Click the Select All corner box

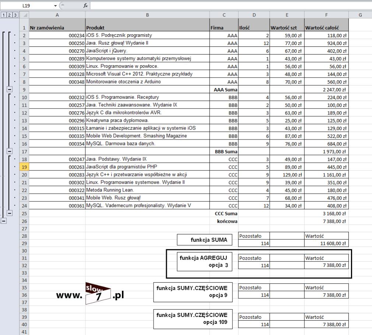tap(24, 15)
